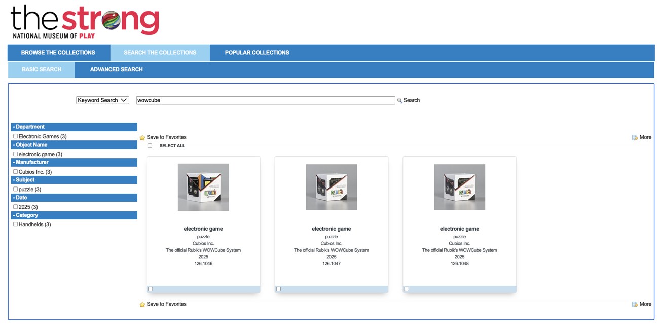Click the SELECT ALL label
This screenshot has height=328, width=659.
click(172, 146)
